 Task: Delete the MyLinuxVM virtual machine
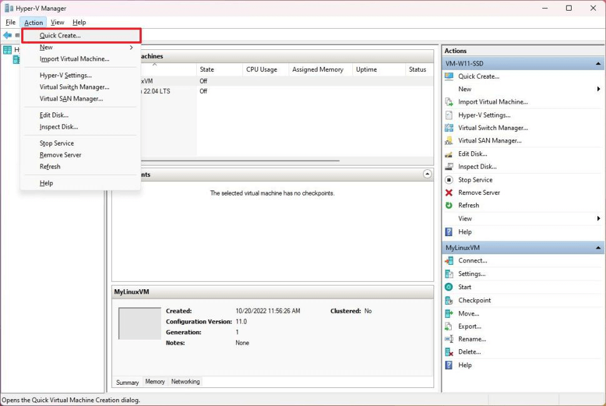[x=469, y=352]
